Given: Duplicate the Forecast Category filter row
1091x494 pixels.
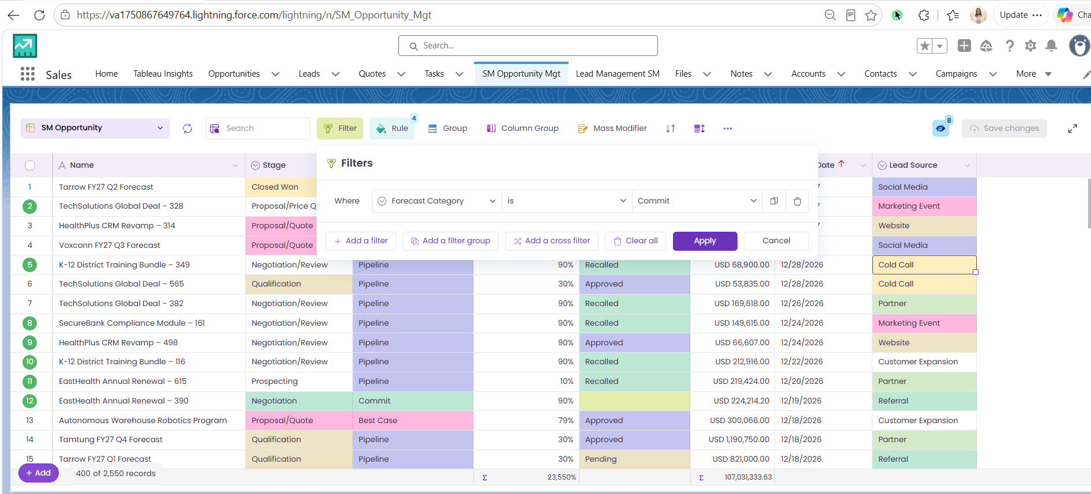Looking at the screenshot, I should [x=774, y=201].
